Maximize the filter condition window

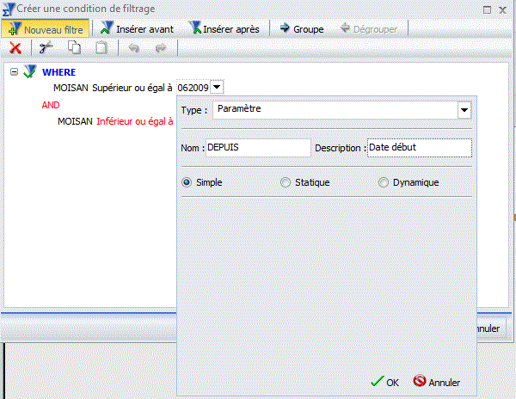(x=487, y=9)
